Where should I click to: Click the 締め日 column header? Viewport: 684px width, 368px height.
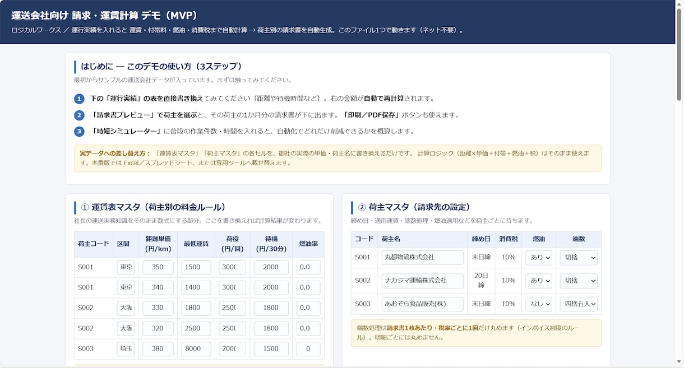tap(480, 239)
